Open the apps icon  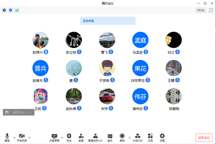point(150,137)
